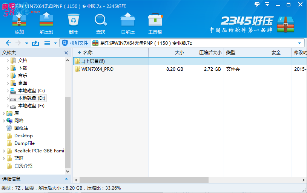Open the view mode dropdown arrow
The image size is (307, 193).
click(55, 43)
